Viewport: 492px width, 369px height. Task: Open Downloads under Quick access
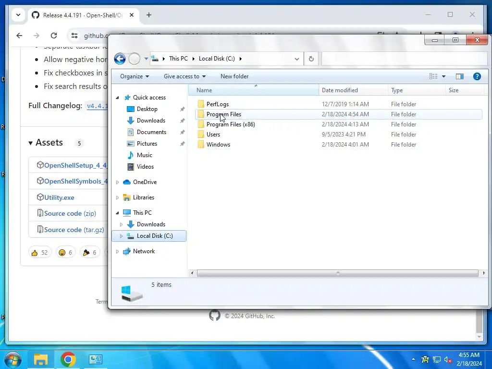coord(150,121)
